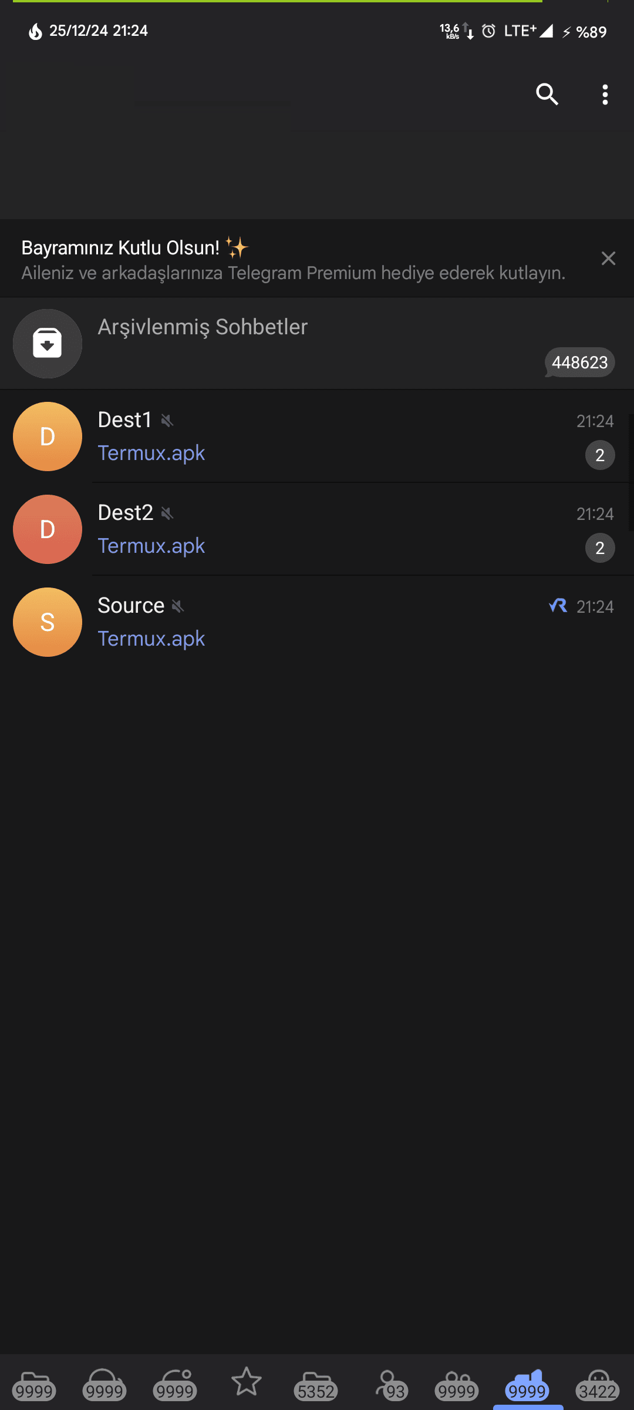Open the Dest2 chat avatar
The image size is (634, 1410).
coord(48,529)
